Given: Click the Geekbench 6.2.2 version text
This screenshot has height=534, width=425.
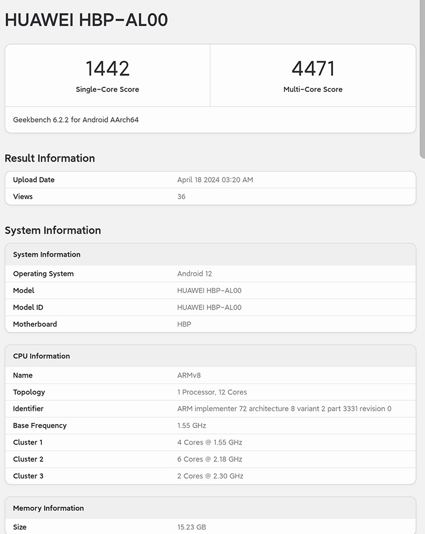Looking at the screenshot, I should tap(76, 120).
